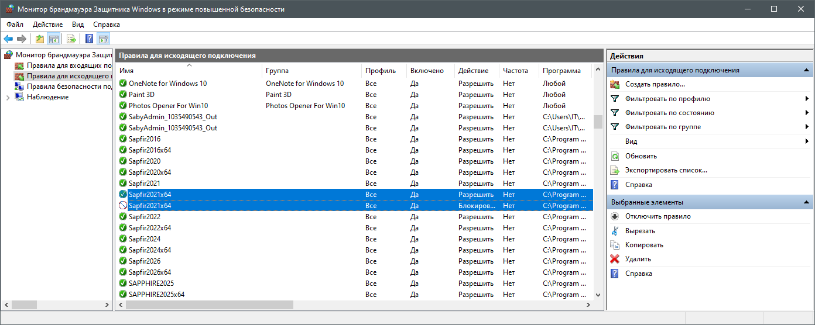Click the Копировать icon

click(x=615, y=245)
